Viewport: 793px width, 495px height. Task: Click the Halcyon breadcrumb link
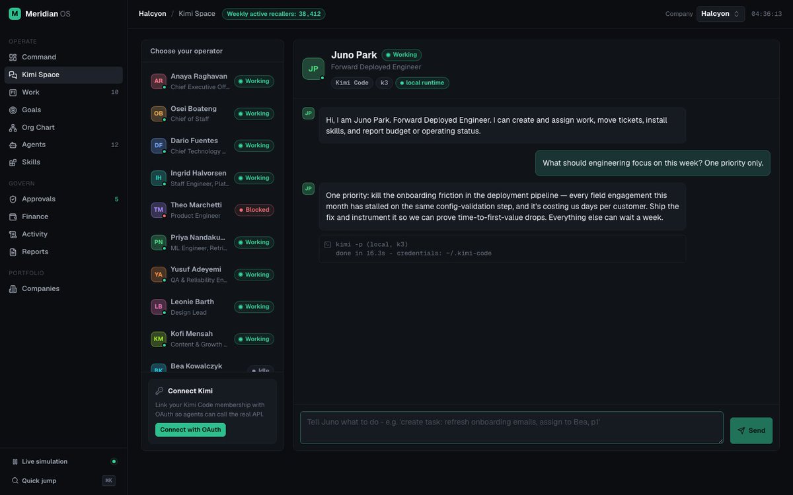point(153,14)
